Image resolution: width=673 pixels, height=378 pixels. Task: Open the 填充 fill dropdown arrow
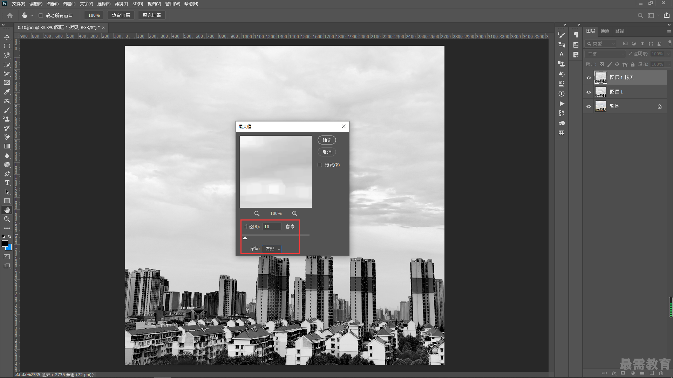(669, 64)
